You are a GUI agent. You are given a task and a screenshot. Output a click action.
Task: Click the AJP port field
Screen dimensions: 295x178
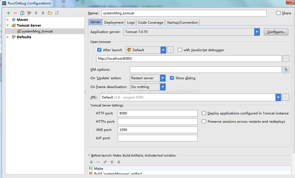[x=158, y=138]
